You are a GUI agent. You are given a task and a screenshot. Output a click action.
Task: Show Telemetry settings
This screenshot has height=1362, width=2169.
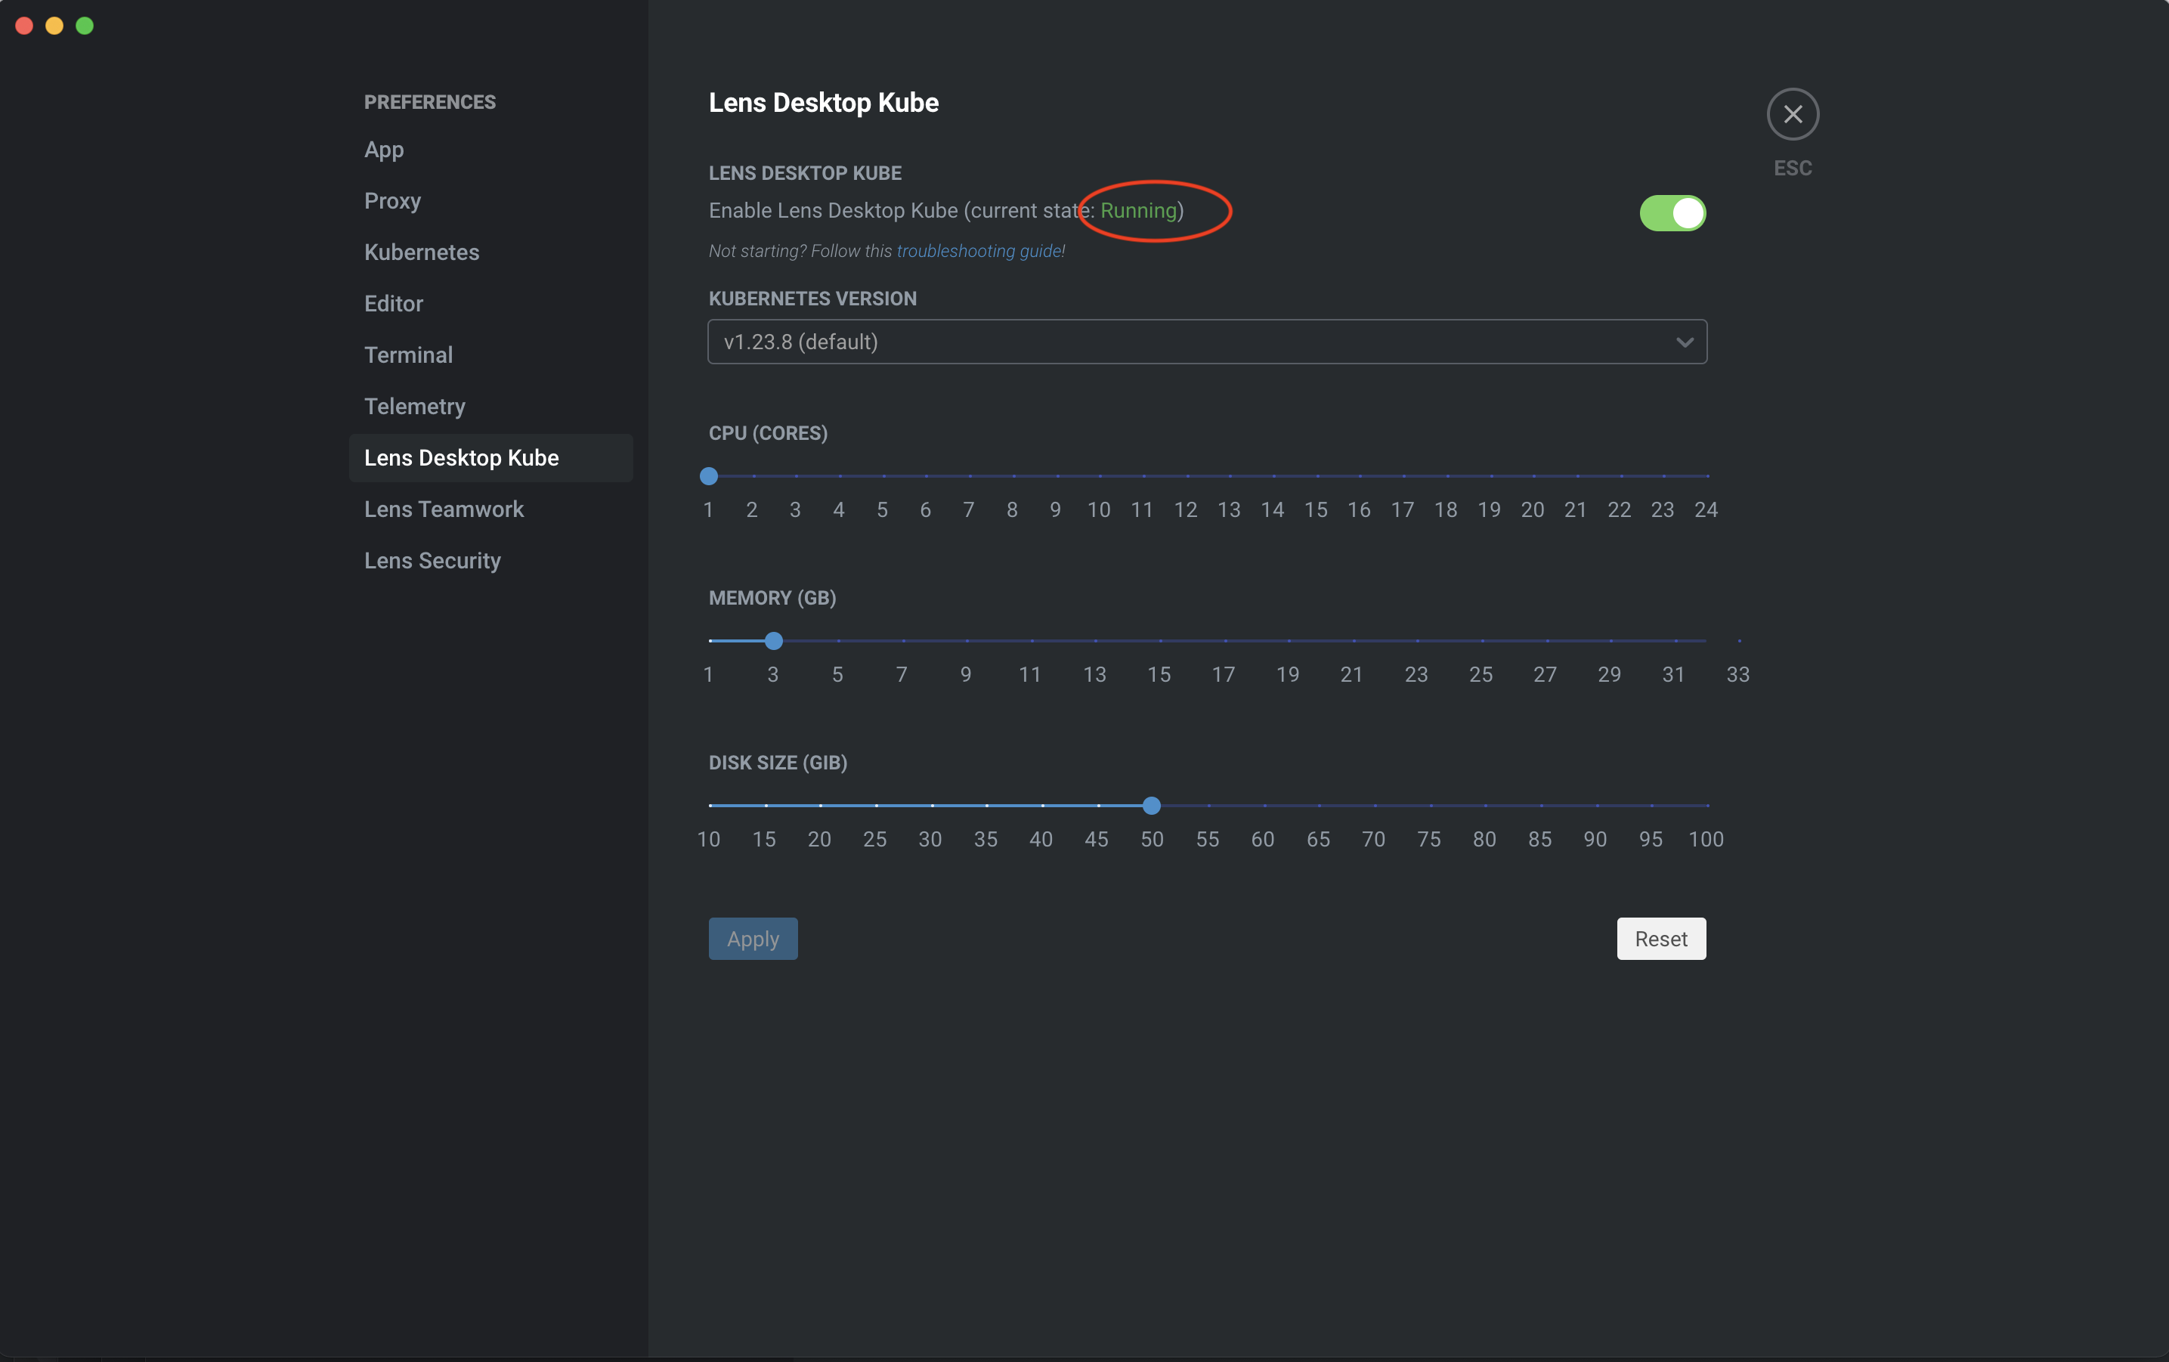coord(414,407)
